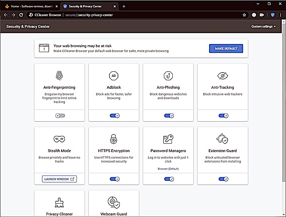
Task: Click the Anti-Phishing hook icon
Action: coord(168,76)
